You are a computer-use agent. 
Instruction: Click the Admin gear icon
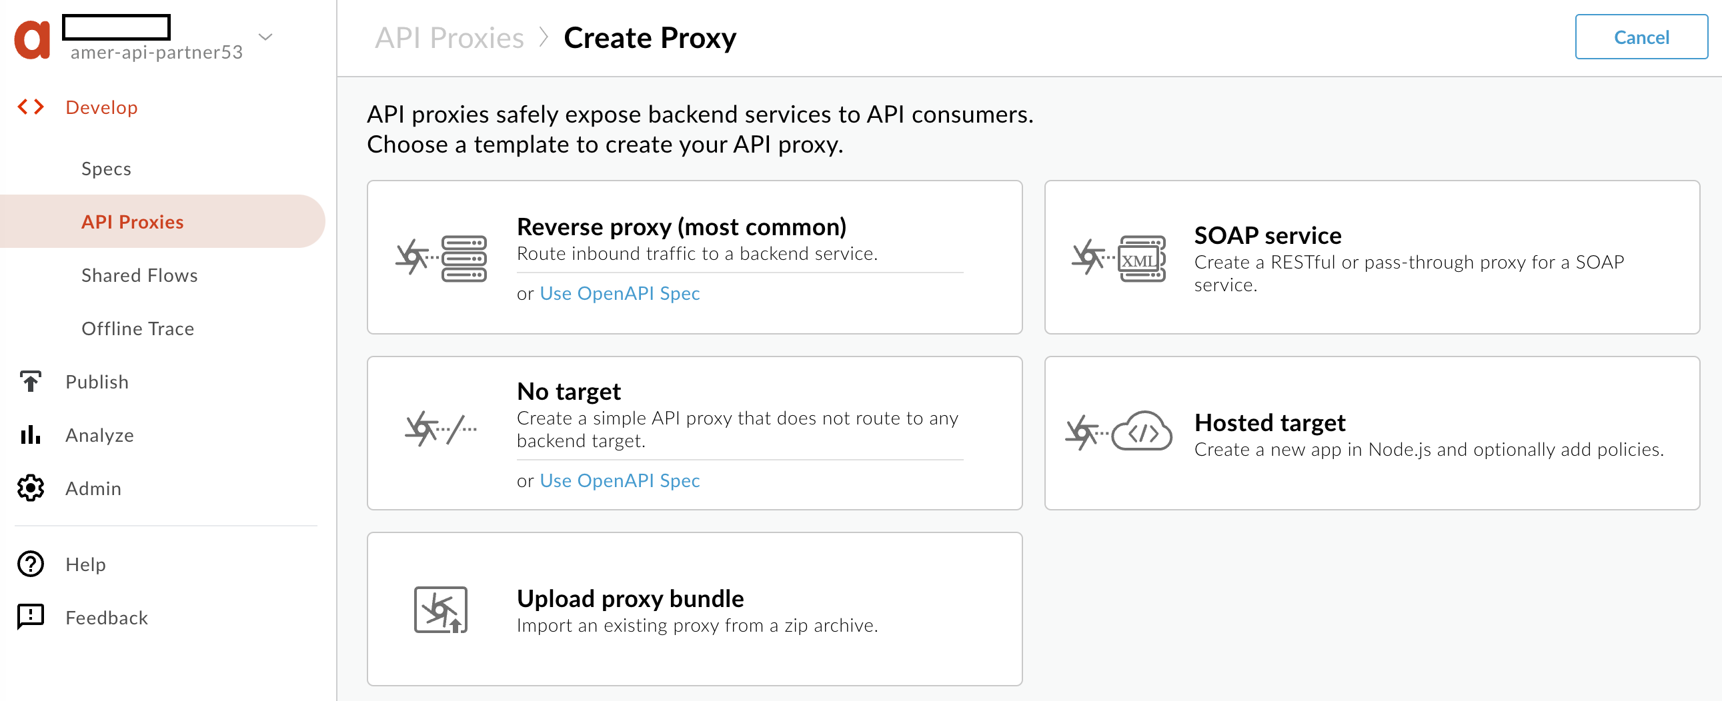pos(31,488)
